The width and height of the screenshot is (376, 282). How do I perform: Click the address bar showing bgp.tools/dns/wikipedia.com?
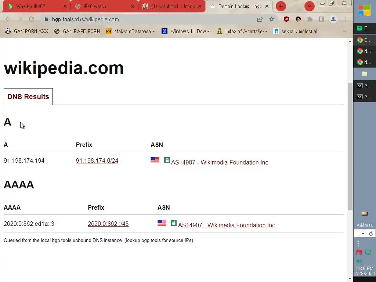(149, 19)
